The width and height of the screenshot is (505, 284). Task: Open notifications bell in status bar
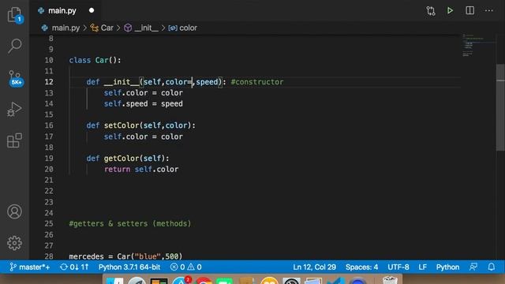tap(491, 267)
